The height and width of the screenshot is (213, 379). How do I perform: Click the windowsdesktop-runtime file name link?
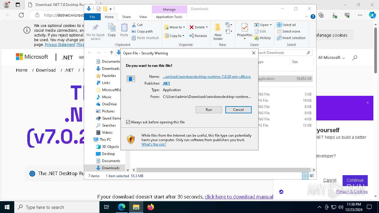tap(207, 77)
